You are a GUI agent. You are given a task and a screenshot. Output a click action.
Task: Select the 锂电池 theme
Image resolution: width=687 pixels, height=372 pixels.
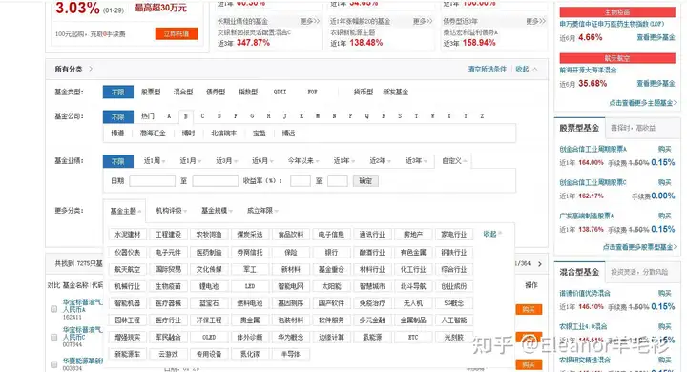[209, 286]
